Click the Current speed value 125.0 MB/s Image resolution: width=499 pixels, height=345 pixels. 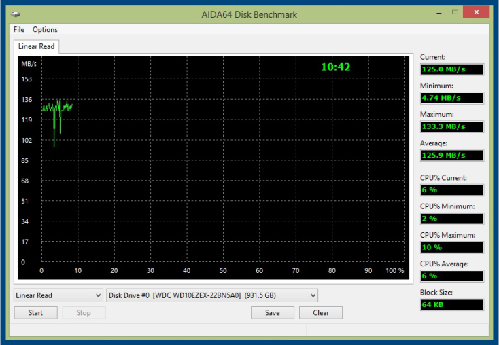[x=452, y=69]
